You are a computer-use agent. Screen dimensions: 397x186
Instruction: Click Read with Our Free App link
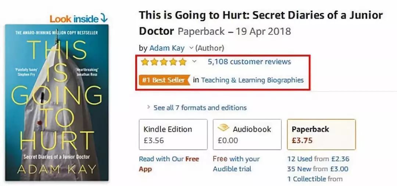tap(169, 164)
